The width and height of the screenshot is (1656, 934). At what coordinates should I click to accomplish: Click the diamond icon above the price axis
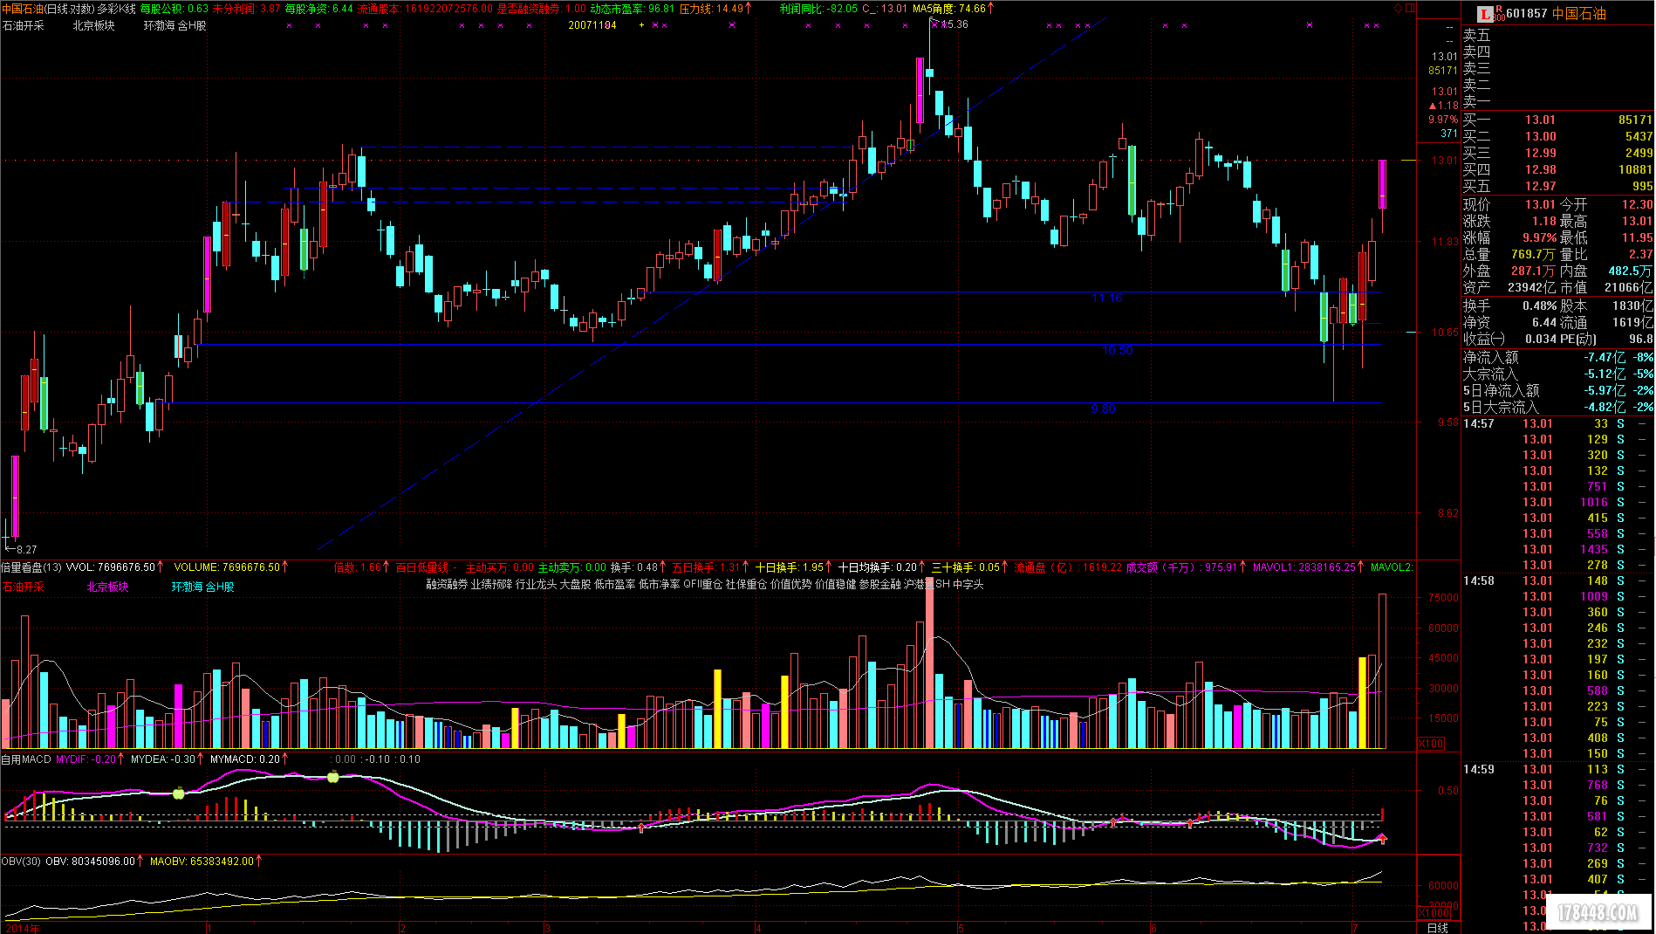pos(1398,9)
